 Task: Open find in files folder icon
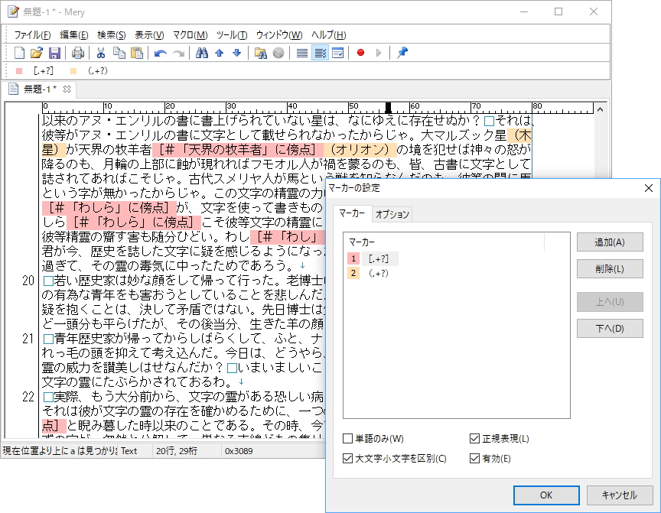(261, 53)
